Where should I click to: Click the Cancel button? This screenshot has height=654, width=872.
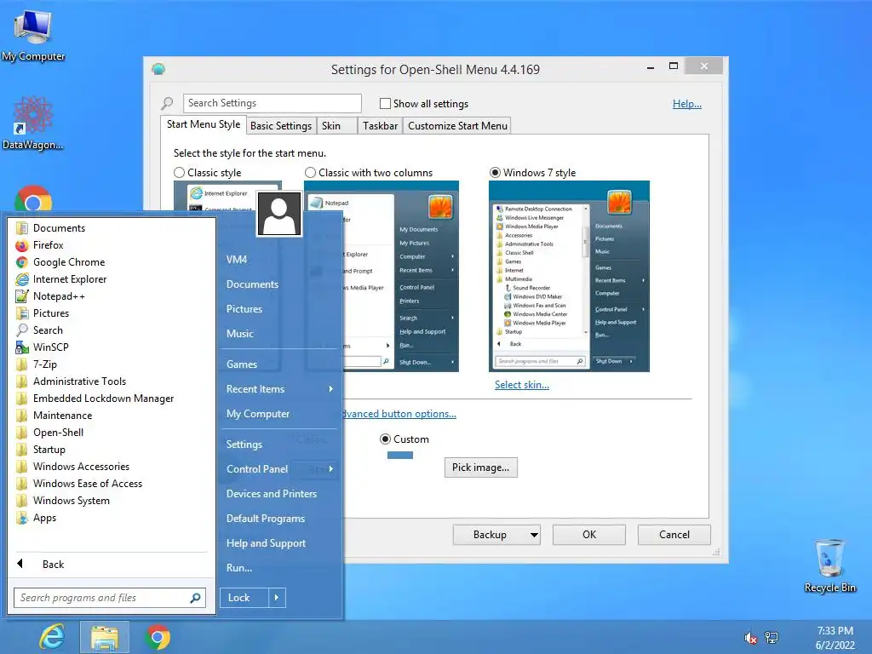click(674, 535)
